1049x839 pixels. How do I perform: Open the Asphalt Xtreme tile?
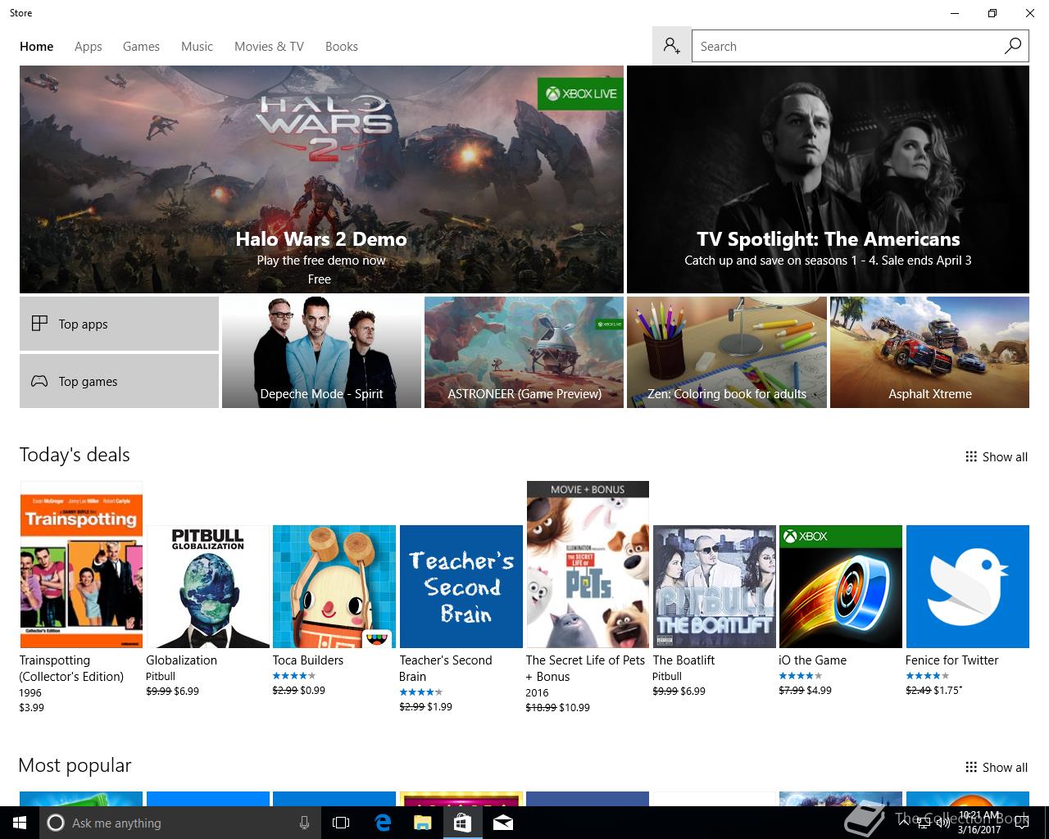point(929,352)
